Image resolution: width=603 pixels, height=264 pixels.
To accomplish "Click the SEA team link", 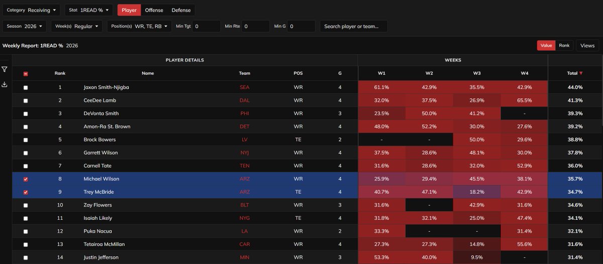I will (245, 87).
